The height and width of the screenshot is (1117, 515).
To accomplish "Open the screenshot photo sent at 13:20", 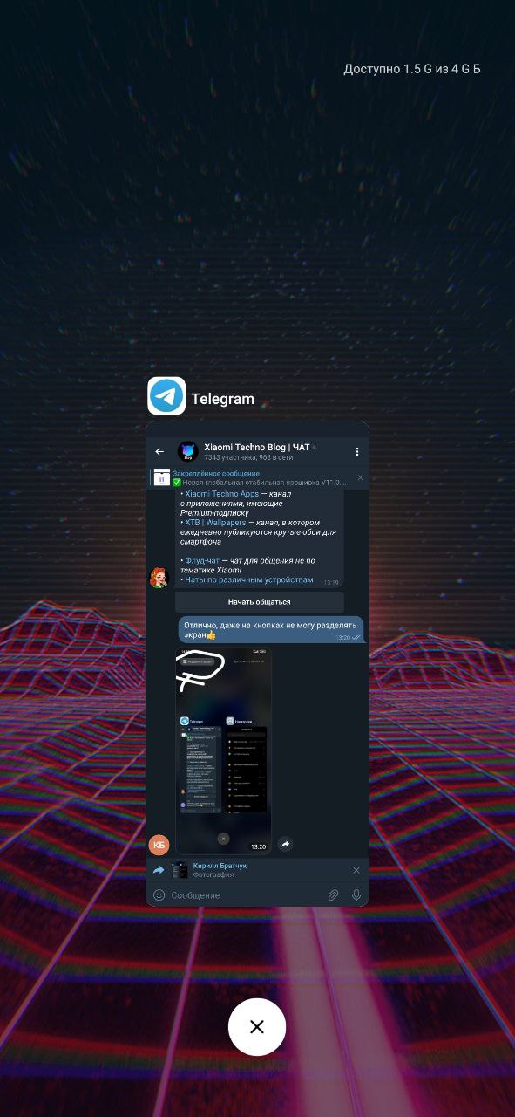I will pyautogui.click(x=223, y=750).
